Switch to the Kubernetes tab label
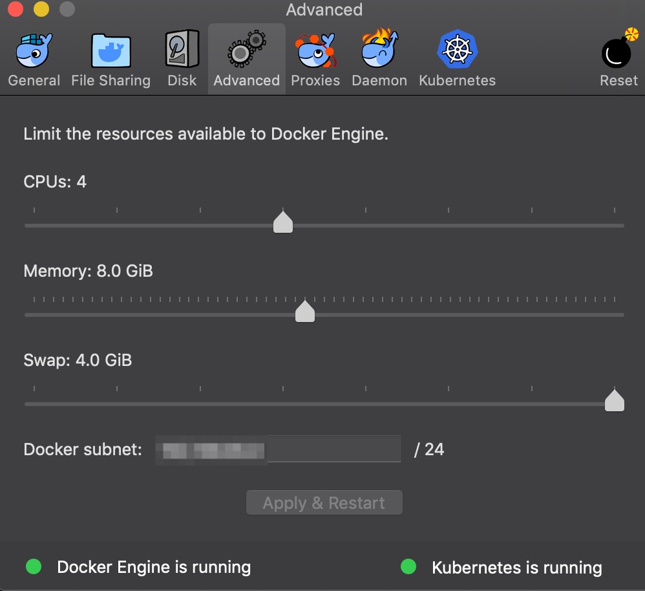The image size is (645, 591). (457, 80)
